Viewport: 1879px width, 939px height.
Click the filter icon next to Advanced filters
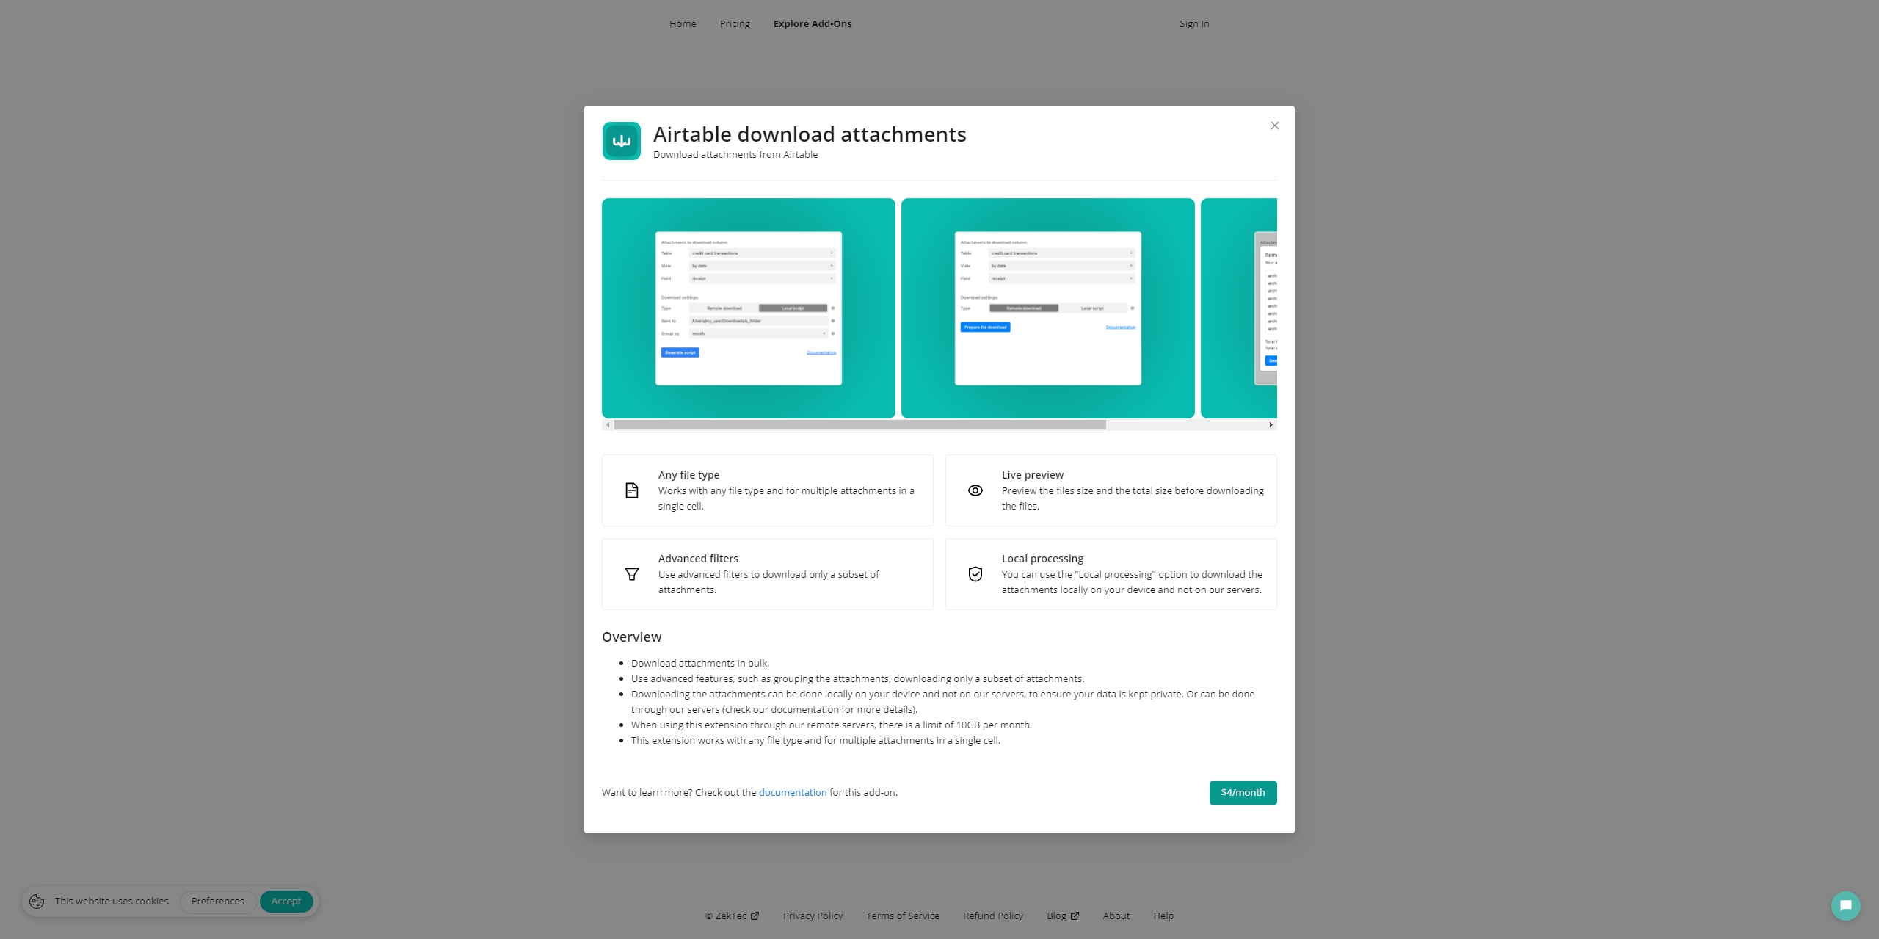point(631,574)
